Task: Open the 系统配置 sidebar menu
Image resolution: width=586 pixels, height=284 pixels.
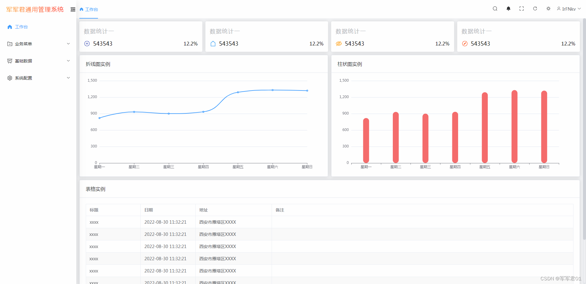Action: 38,78
